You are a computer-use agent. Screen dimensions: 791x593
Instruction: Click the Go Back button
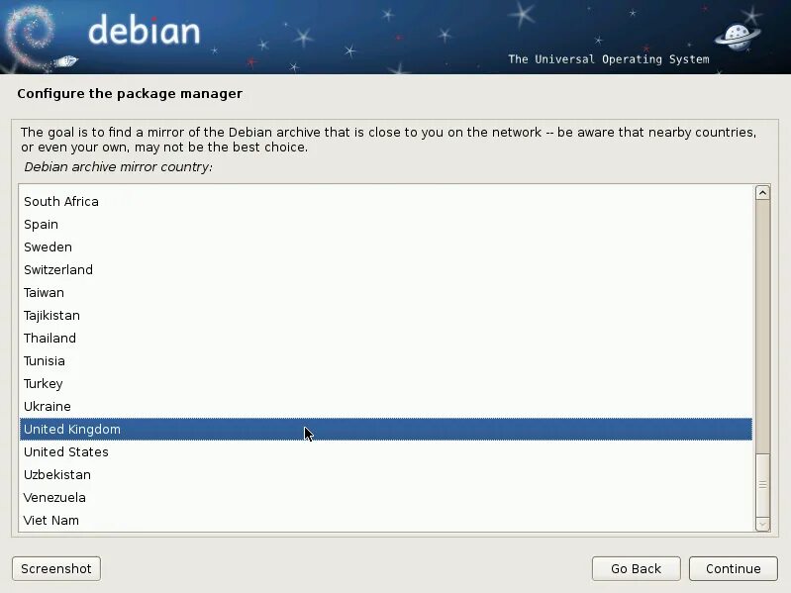tap(636, 569)
